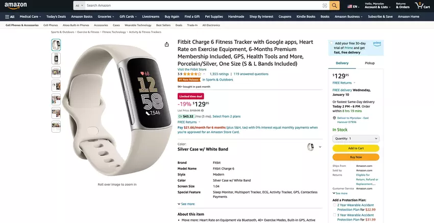Open the camera lens visual search icon

325,6
